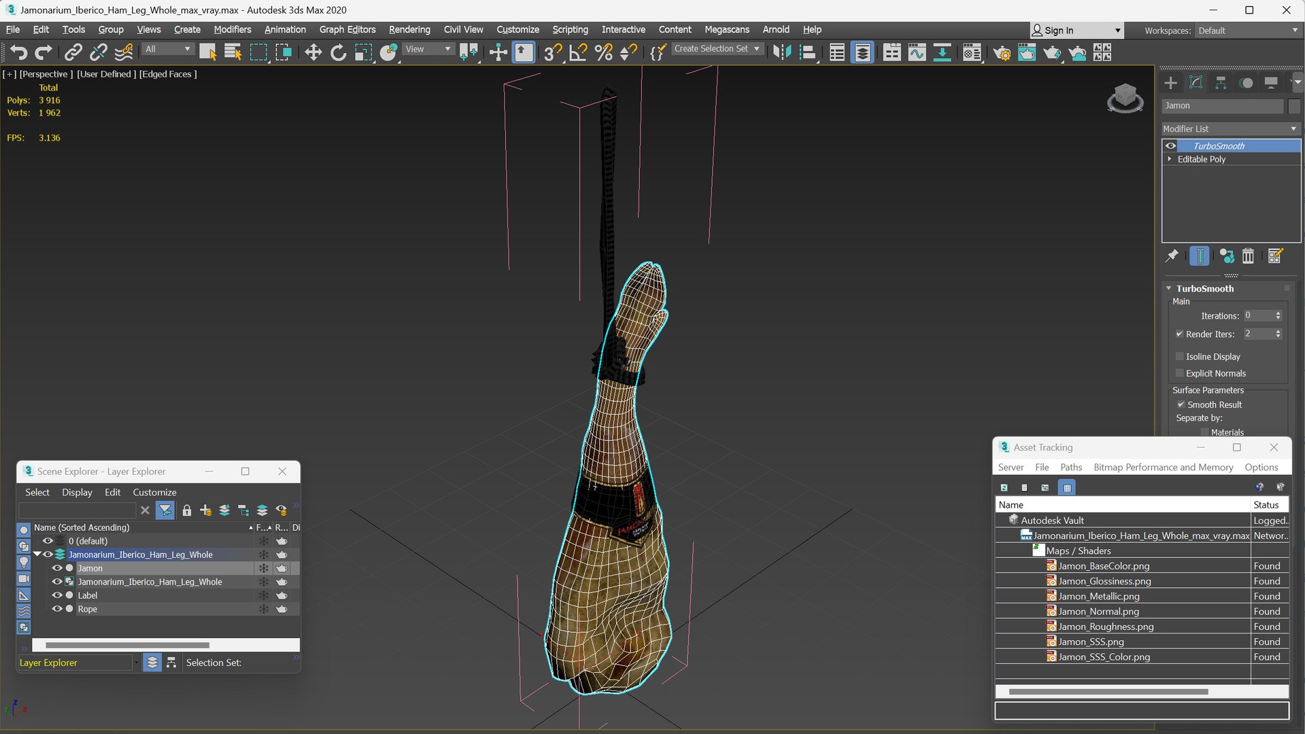Toggle Render Iters checkbox
1305x734 pixels.
pos(1180,334)
